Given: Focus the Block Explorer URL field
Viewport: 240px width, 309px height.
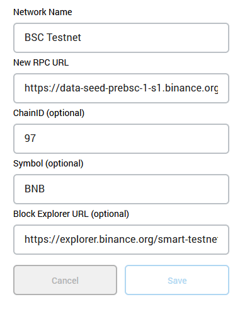Looking at the screenshot, I should pos(121,240).
